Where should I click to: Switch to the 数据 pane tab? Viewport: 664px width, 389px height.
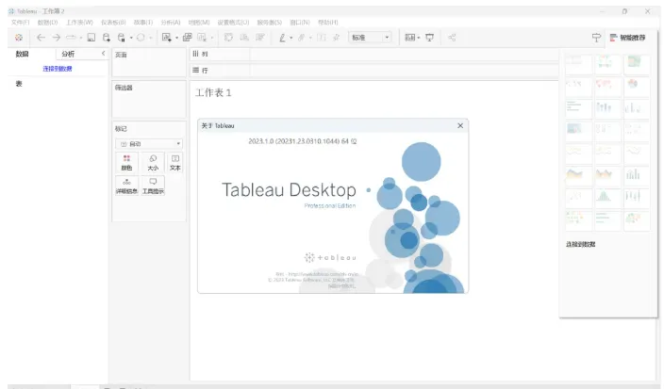[x=22, y=54]
